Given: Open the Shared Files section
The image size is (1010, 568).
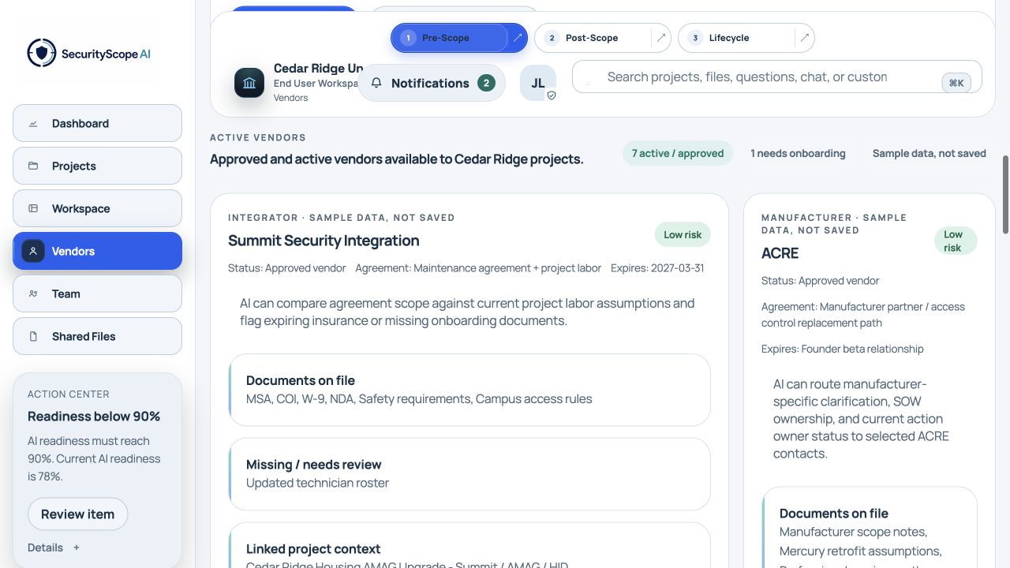Looking at the screenshot, I should 97,337.
